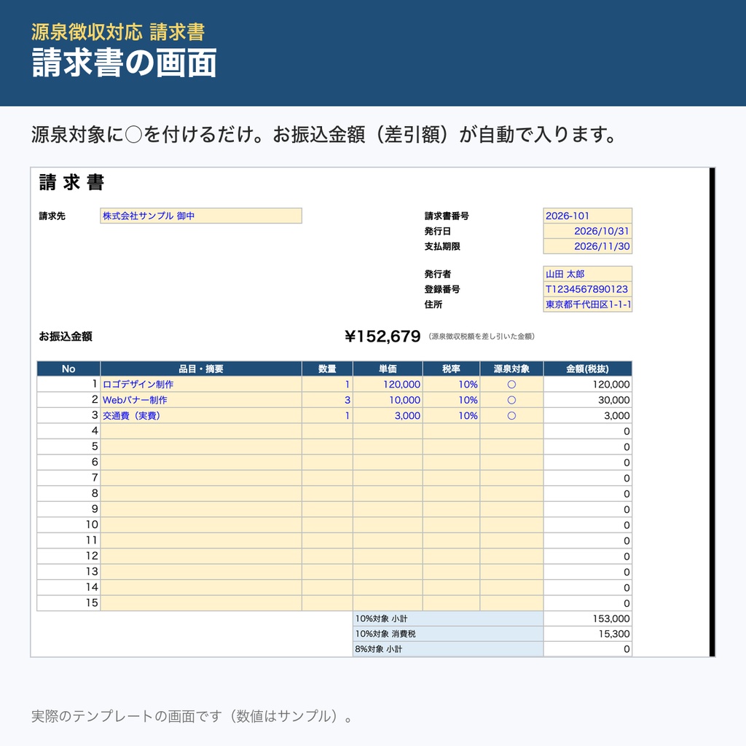746x746 pixels.
Task: Click row number 7 in No column
Action: click(x=68, y=478)
